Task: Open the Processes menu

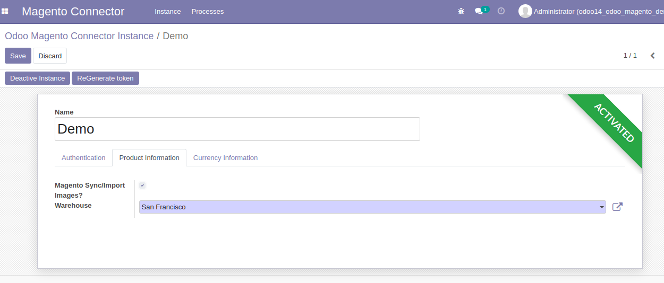Action: coord(207,11)
